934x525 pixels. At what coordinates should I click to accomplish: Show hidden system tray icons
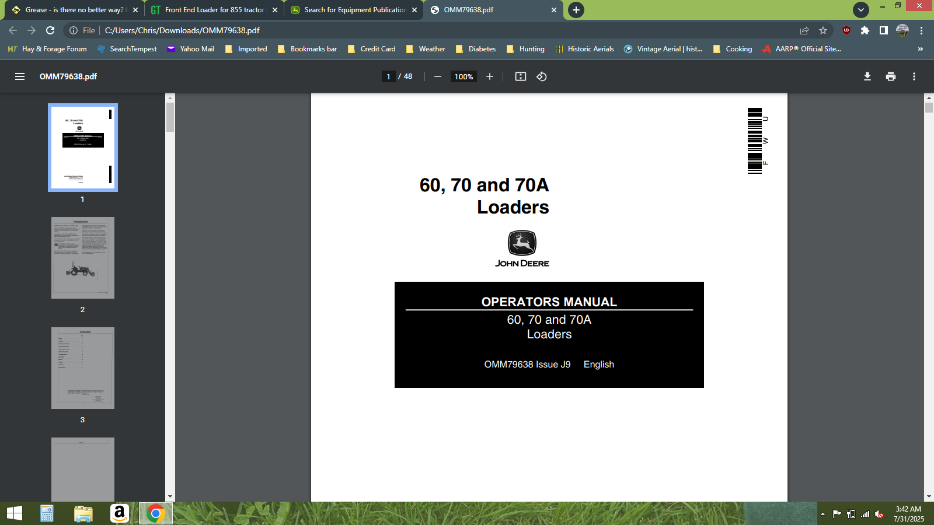(823, 514)
